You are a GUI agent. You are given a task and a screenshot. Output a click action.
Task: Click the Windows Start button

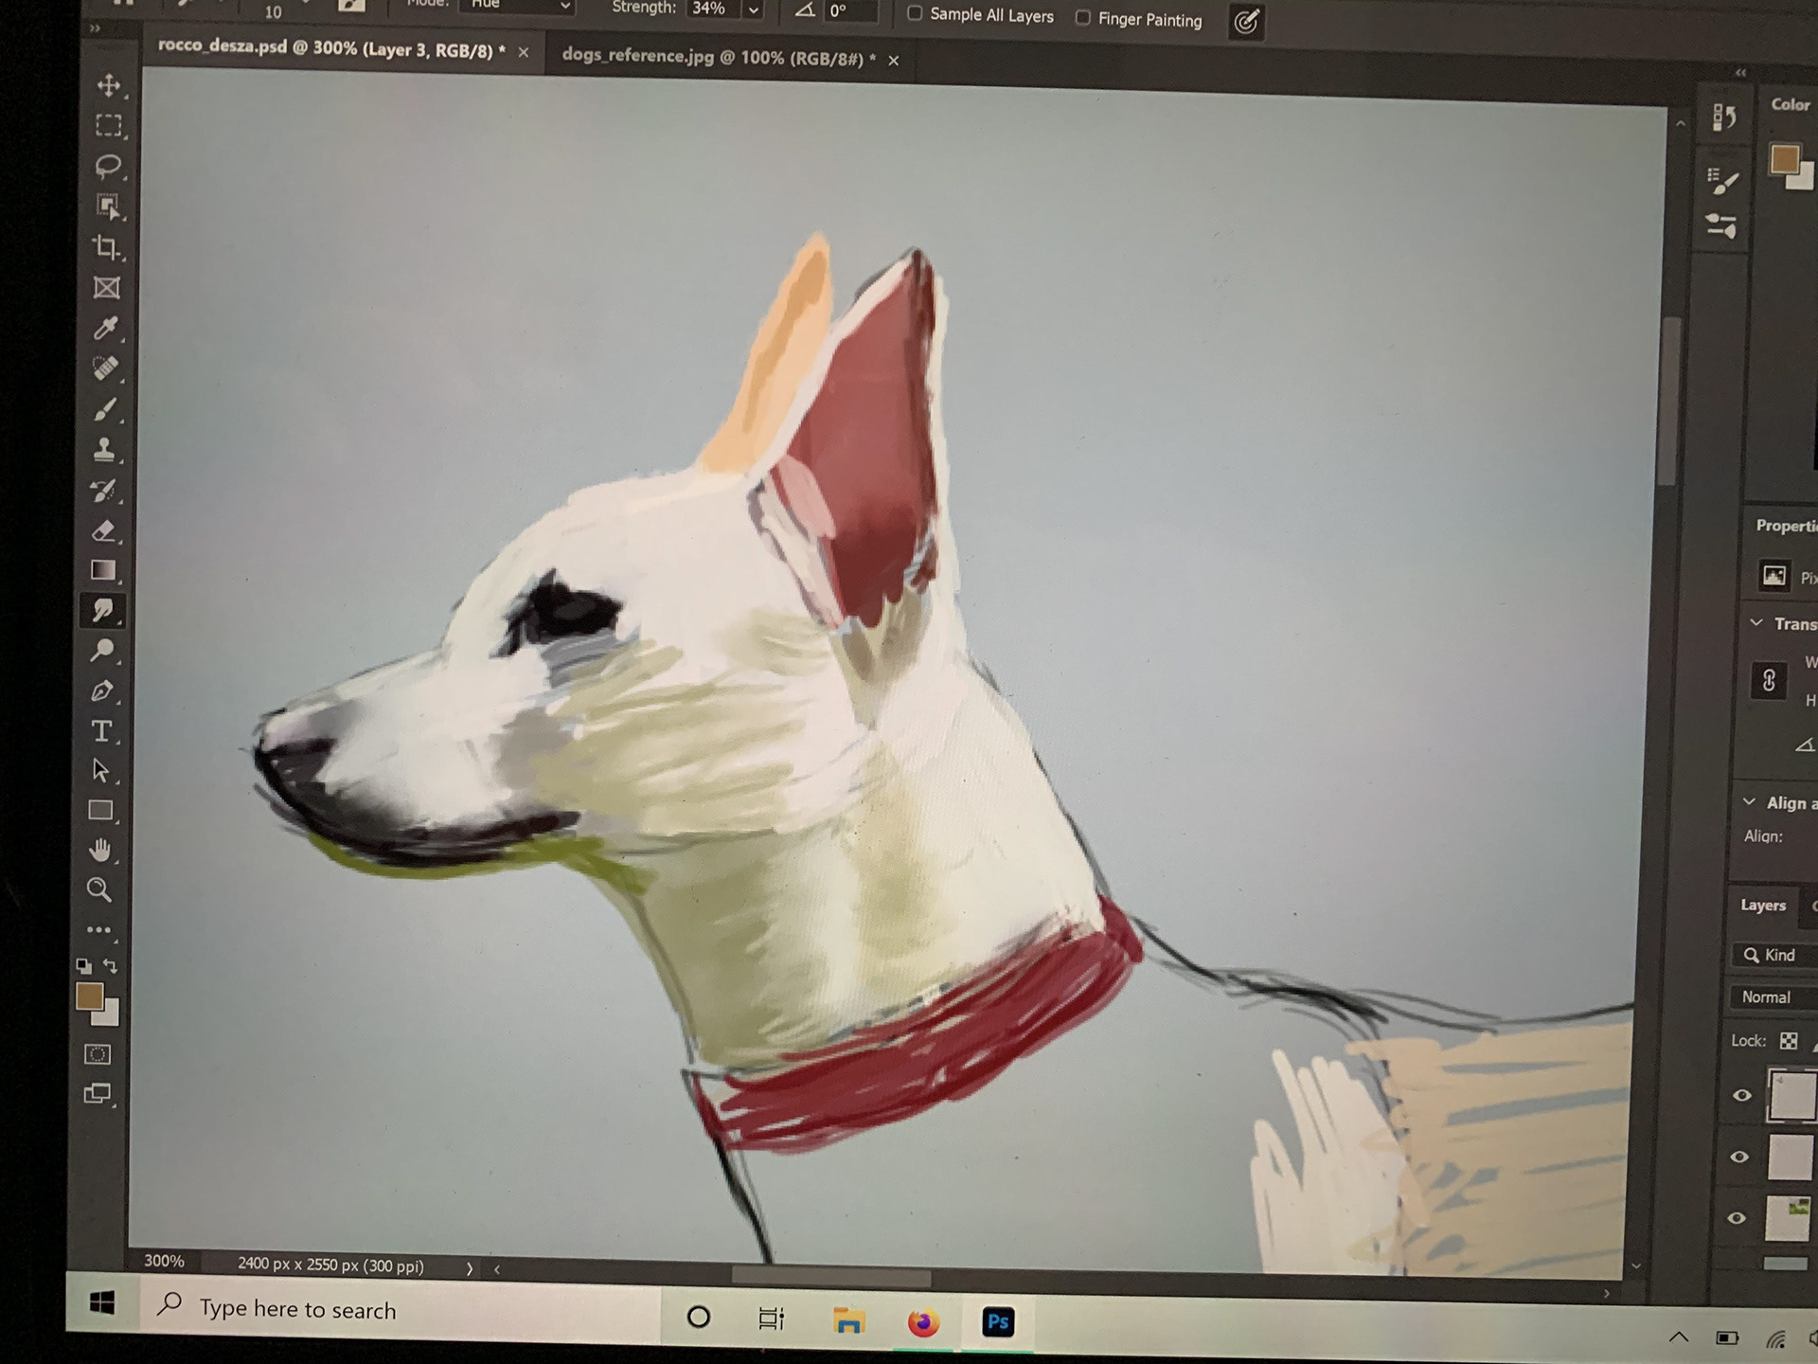pos(102,1304)
